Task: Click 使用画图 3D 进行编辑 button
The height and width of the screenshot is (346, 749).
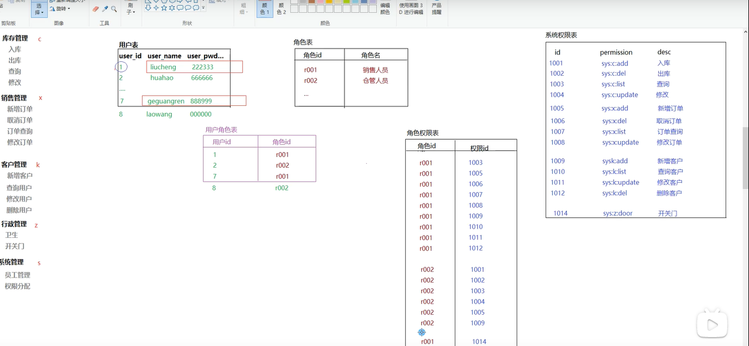Action: coord(411,8)
